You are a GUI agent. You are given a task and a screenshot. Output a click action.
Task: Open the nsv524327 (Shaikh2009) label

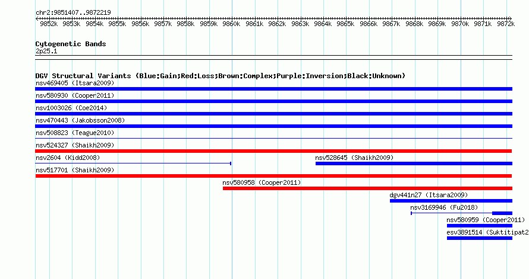click(x=75, y=145)
